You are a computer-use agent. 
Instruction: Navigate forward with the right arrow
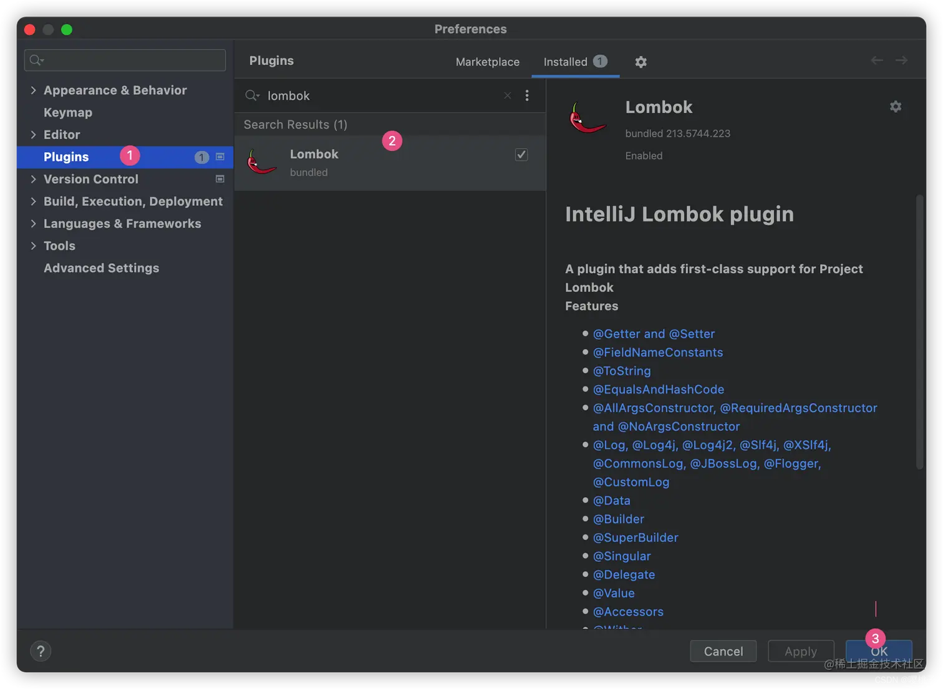[901, 60]
